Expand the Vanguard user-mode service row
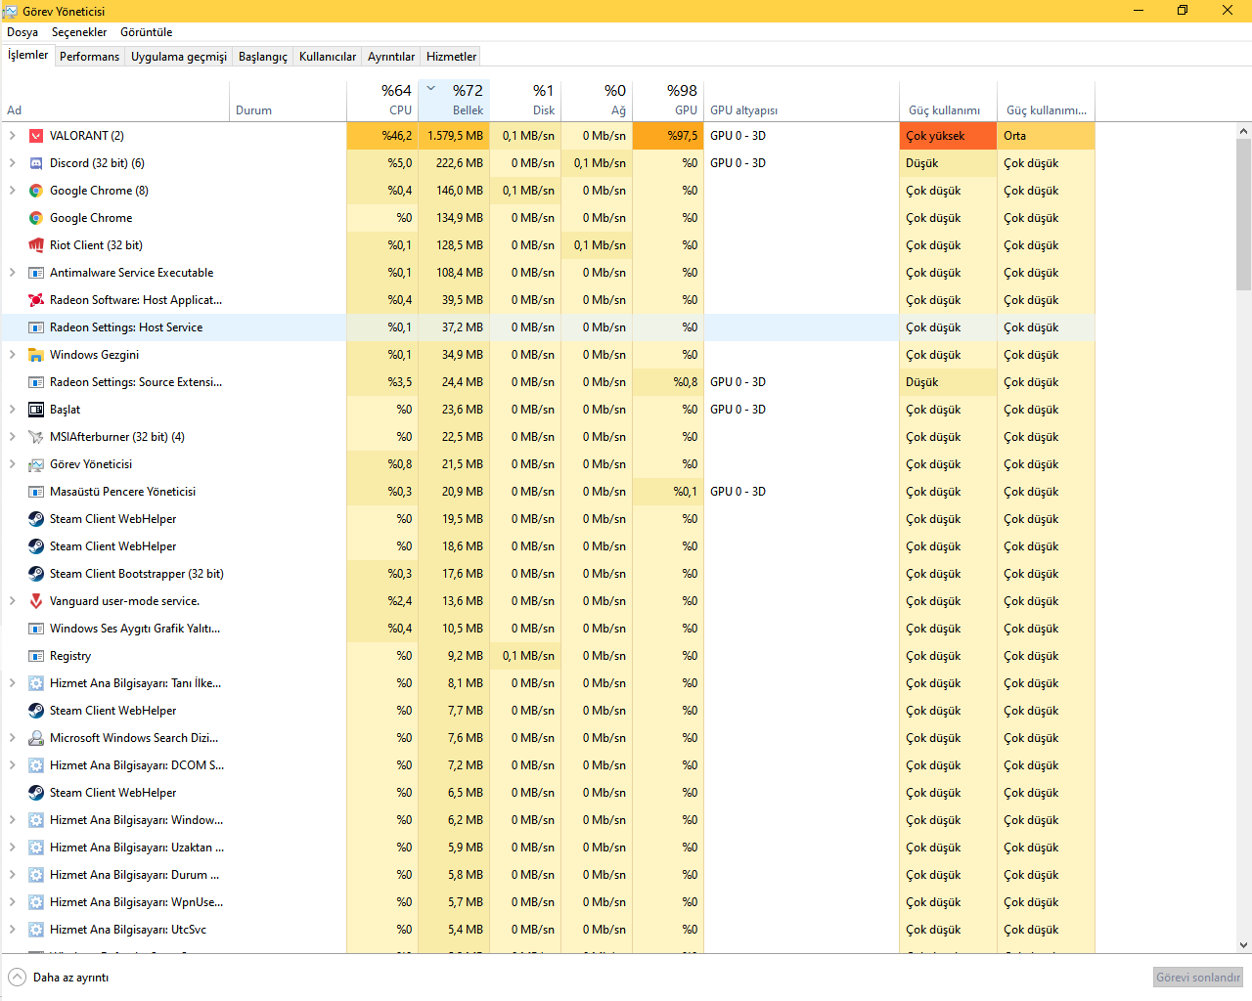The height and width of the screenshot is (1001, 1252). point(12,601)
